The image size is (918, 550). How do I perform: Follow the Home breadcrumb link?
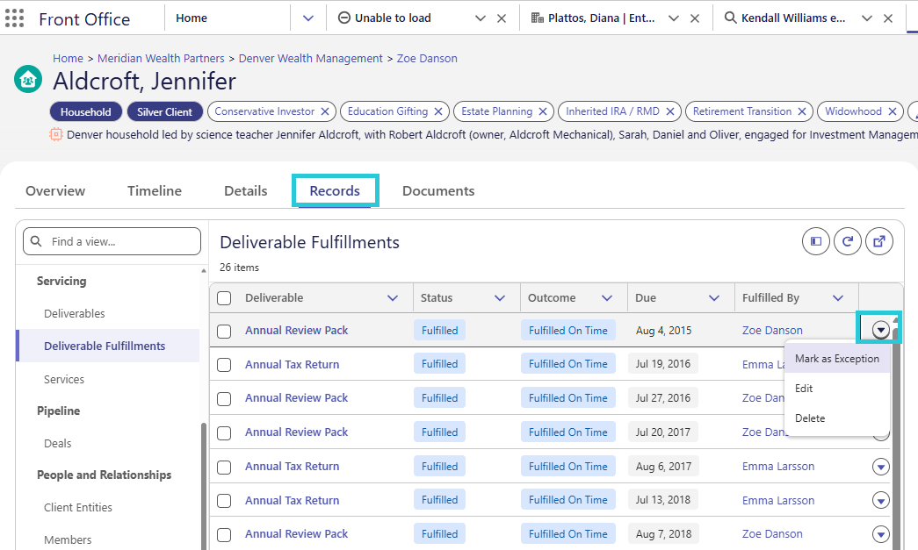coord(68,59)
